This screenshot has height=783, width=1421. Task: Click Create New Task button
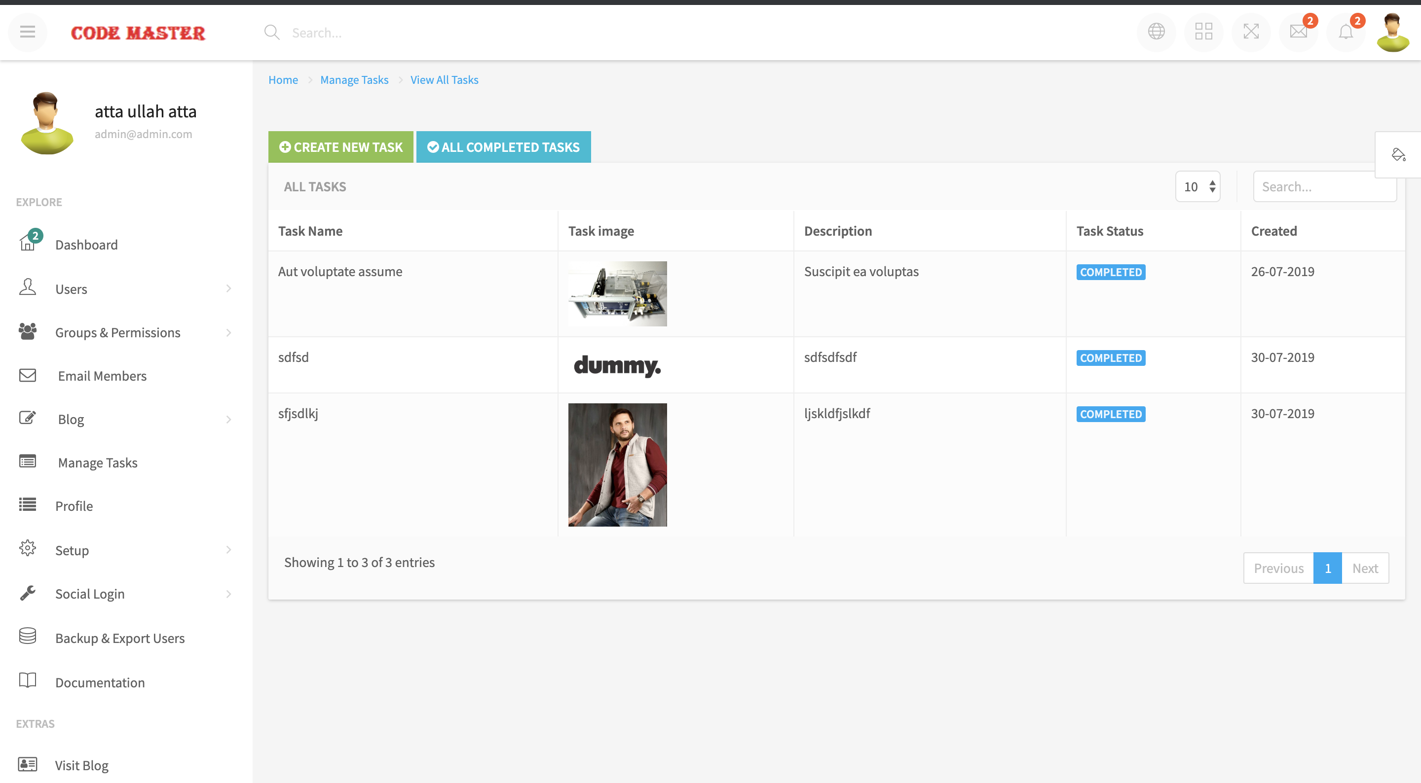tap(341, 147)
